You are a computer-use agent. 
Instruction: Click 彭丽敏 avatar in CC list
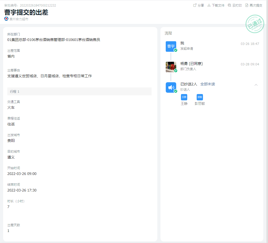(x=200, y=97)
